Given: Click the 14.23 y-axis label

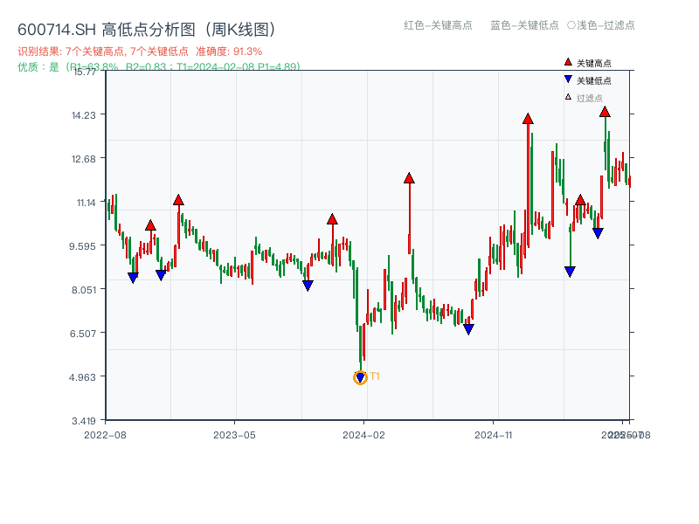Looking at the screenshot, I should [x=84, y=115].
